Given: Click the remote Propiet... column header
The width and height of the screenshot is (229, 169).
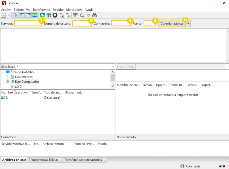Looking at the screenshot, I should tap(206, 85).
